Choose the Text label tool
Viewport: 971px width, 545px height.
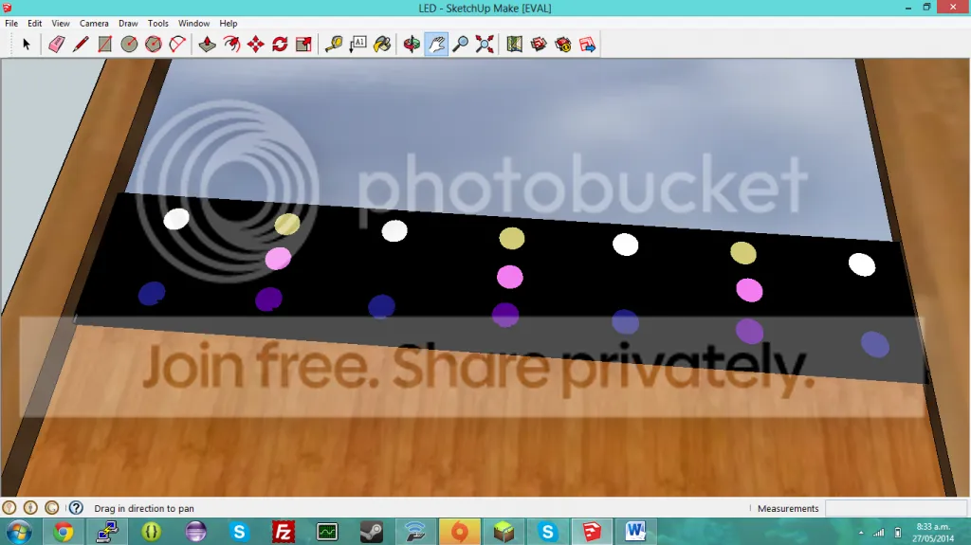[357, 44]
